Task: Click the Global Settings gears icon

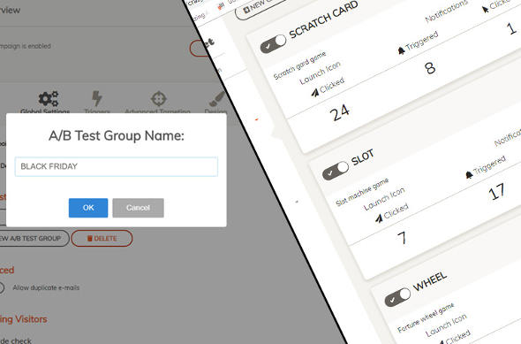Action: (x=49, y=99)
